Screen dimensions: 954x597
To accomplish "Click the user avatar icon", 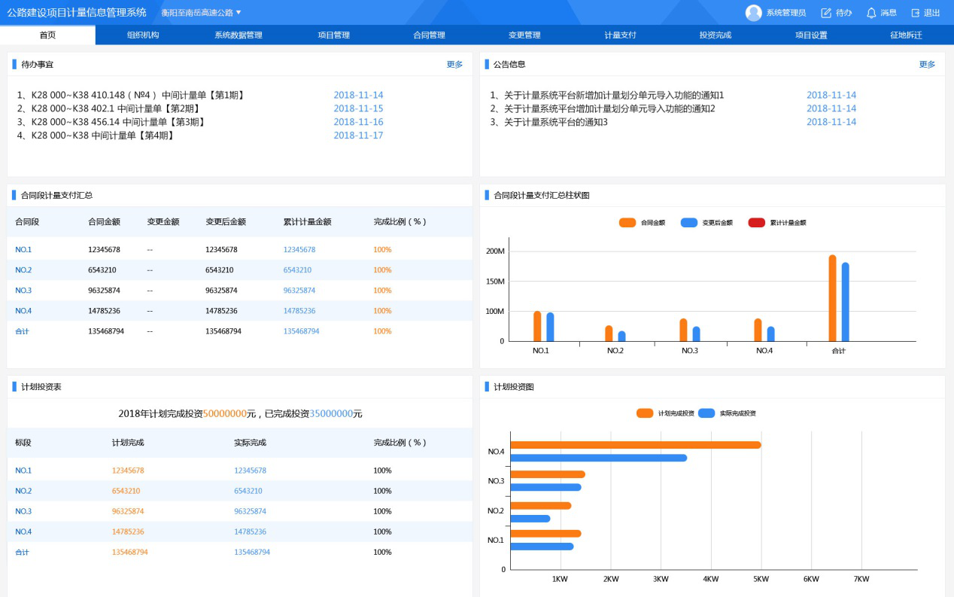I will pyautogui.click(x=753, y=13).
